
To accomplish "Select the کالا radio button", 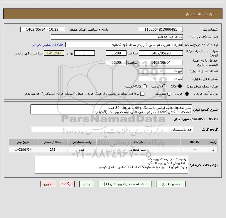I will pyautogui.click(x=180, y=86).
